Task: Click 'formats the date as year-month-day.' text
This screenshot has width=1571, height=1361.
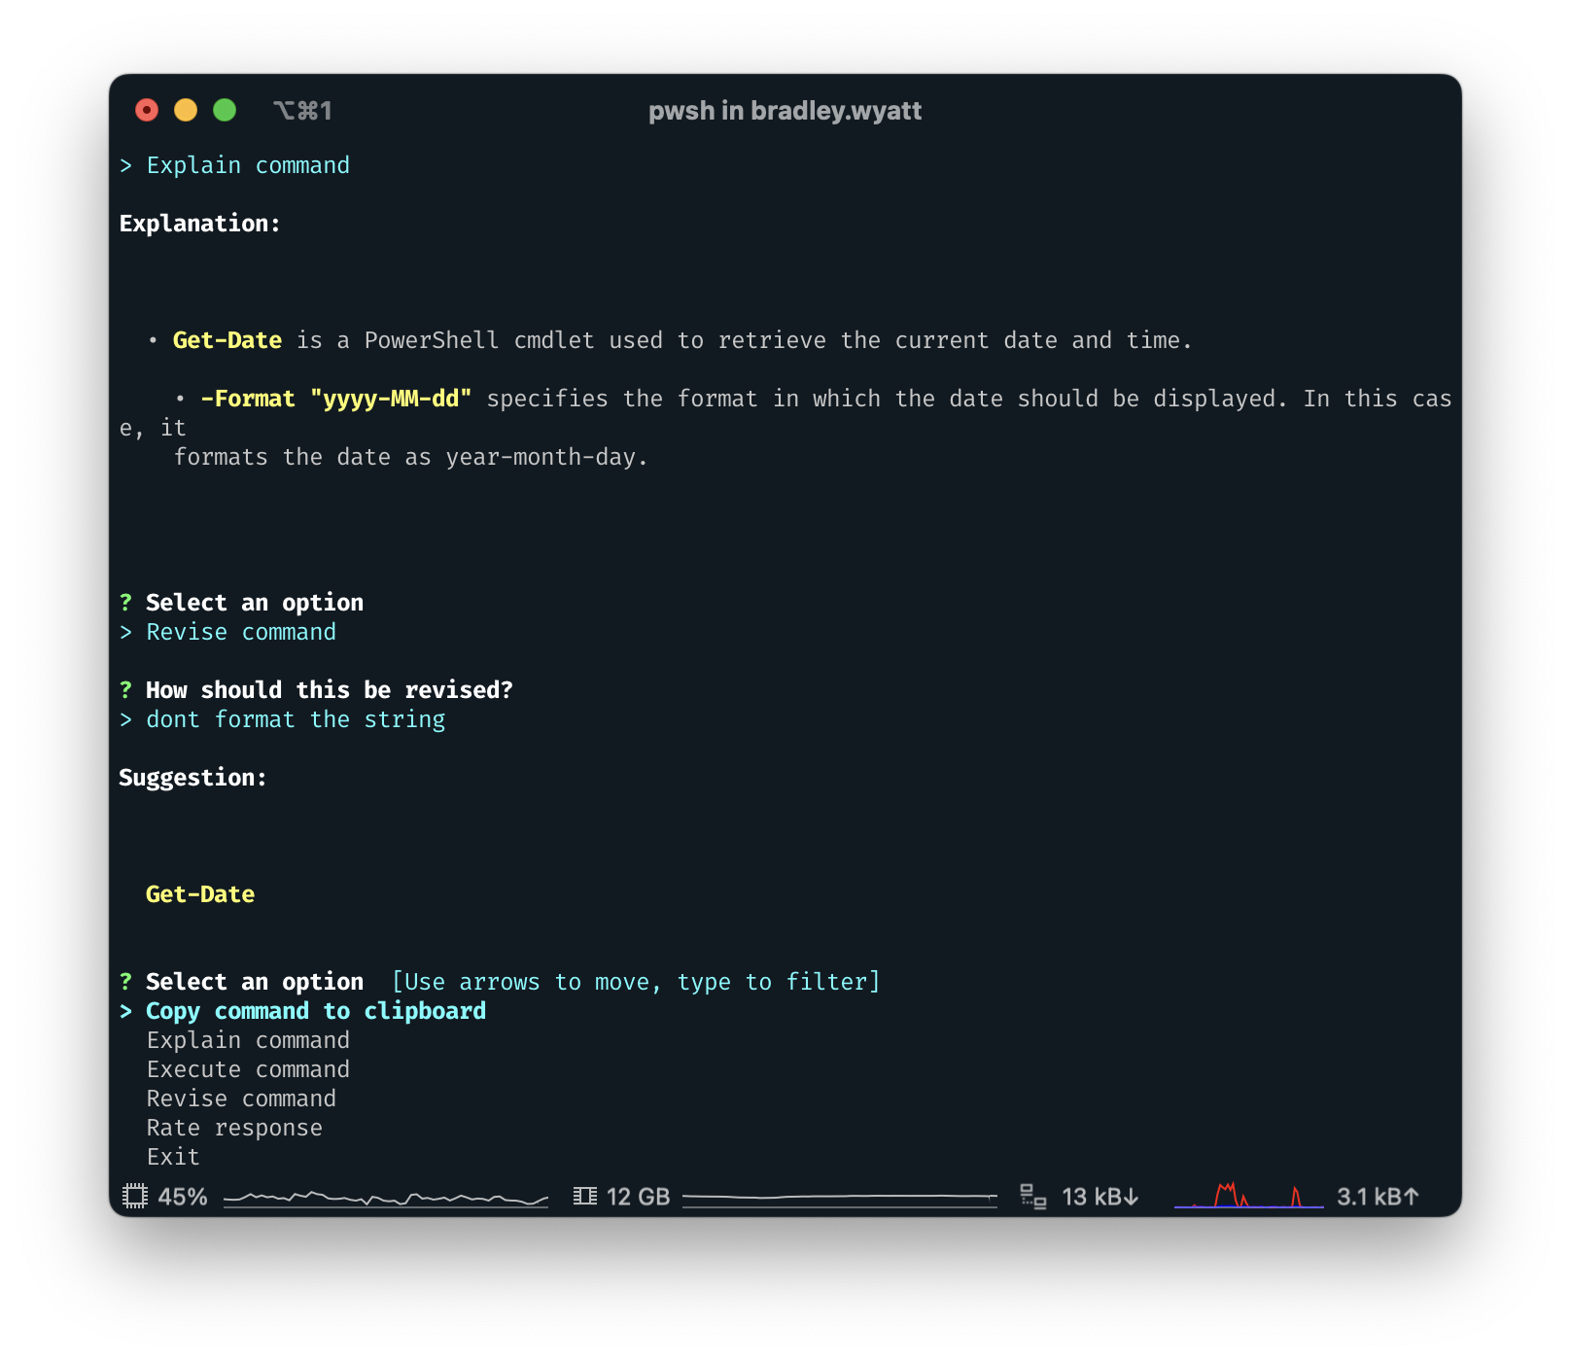Action: pos(410,457)
